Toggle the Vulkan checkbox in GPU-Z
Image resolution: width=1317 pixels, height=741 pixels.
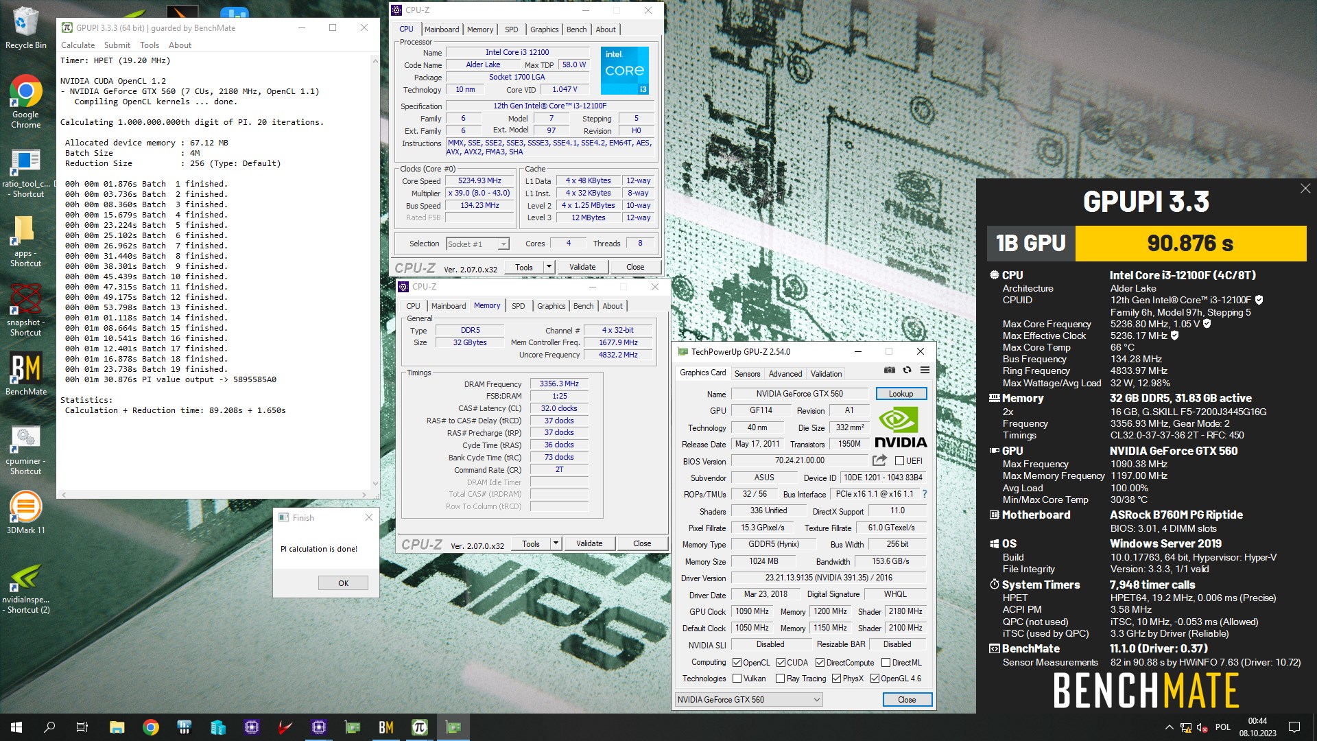(737, 679)
